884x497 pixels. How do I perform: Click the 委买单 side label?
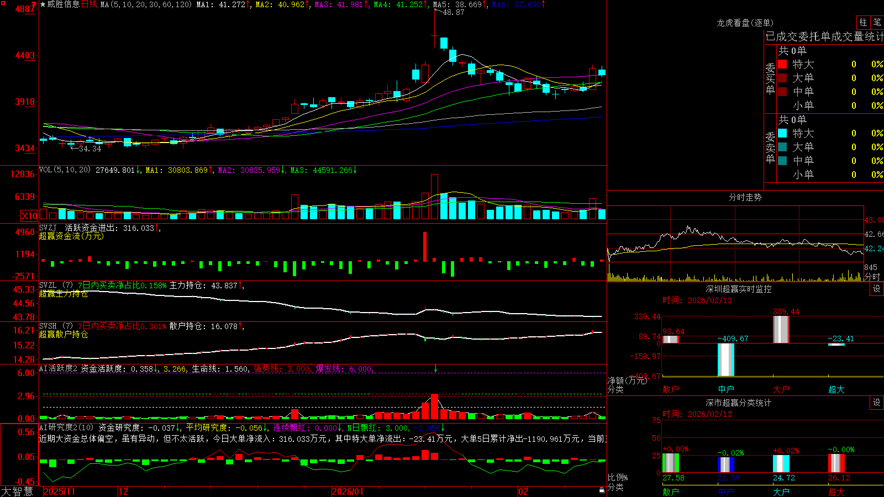tap(770, 79)
